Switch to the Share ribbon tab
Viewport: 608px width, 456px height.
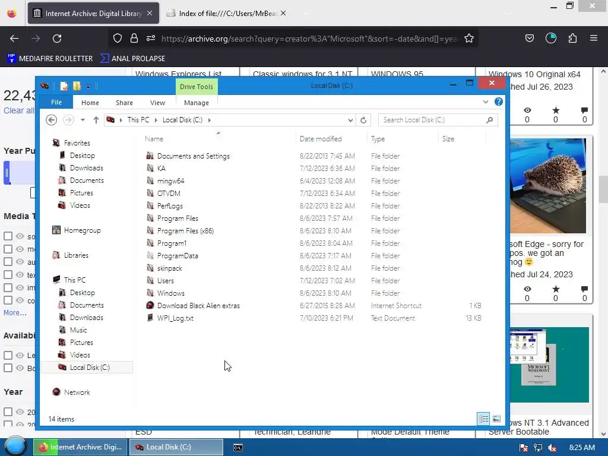coord(124,103)
